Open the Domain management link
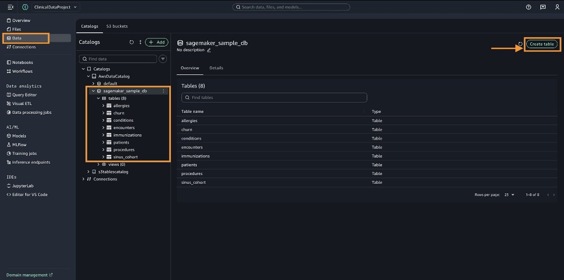Screen dimensions: 564x280 pyautogui.click(x=27, y=275)
